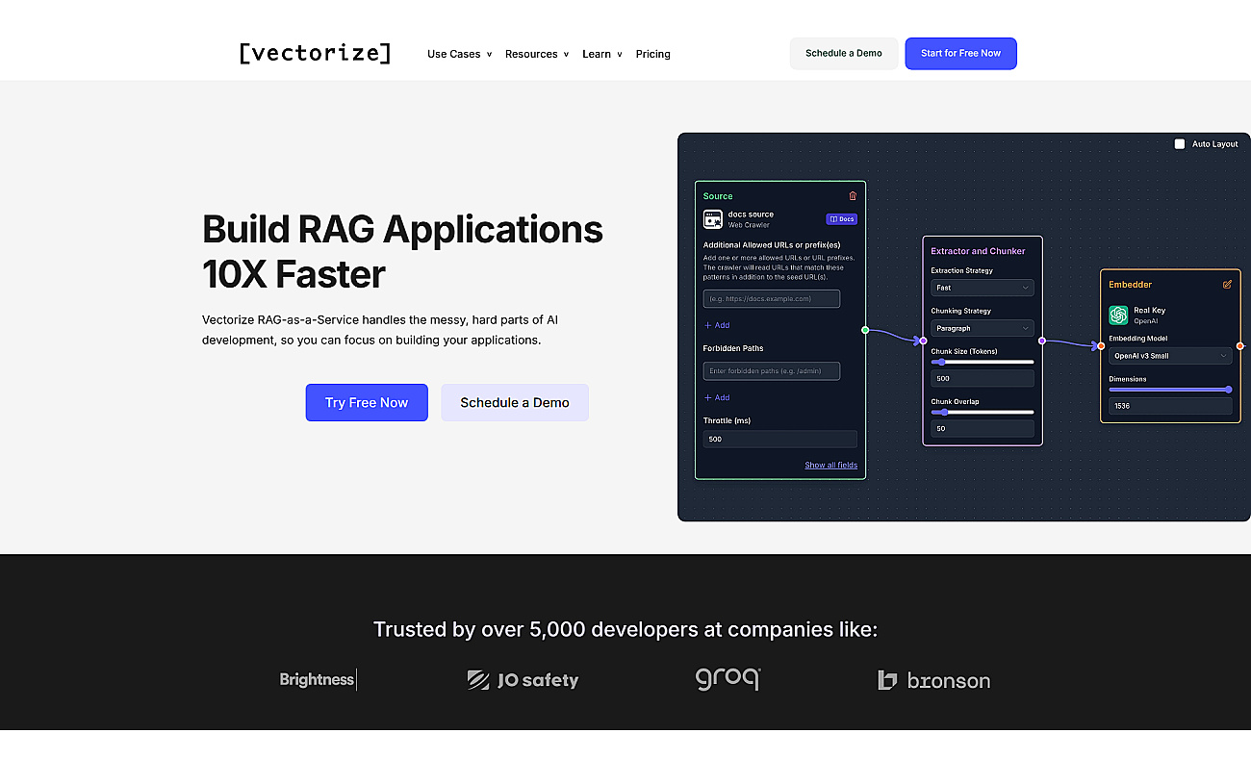The width and height of the screenshot is (1251, 758).
Task: Open the Chunking Strategy dropdown showing Paragraph
Action: click(x=983, y=328)
